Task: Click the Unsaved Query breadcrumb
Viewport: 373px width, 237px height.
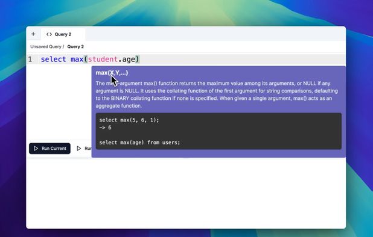Action: pyautogui.click(x=46, y=47)
